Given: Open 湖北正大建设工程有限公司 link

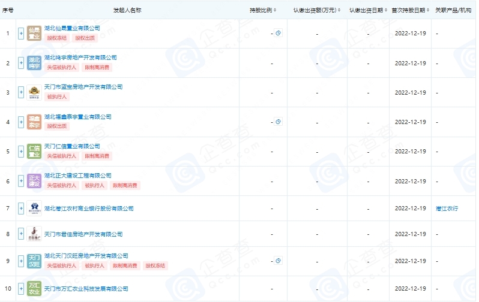Looking at the screenshot, I should (x=78, y=176).
